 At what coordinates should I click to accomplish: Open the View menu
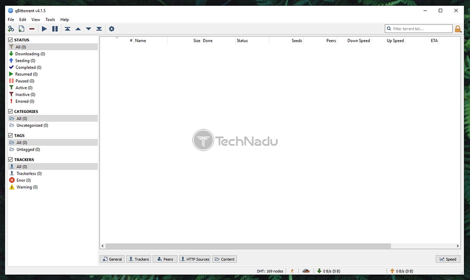pos(36,20)
